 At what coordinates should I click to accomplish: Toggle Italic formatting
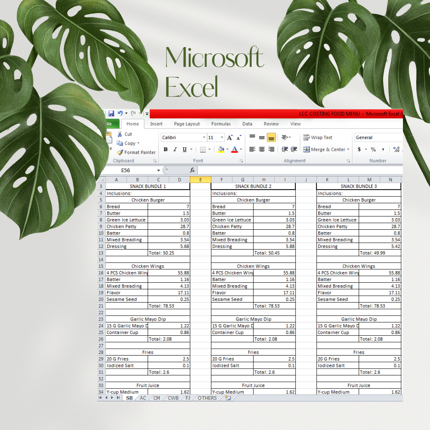pyautogui.click(x=175, y=149)
